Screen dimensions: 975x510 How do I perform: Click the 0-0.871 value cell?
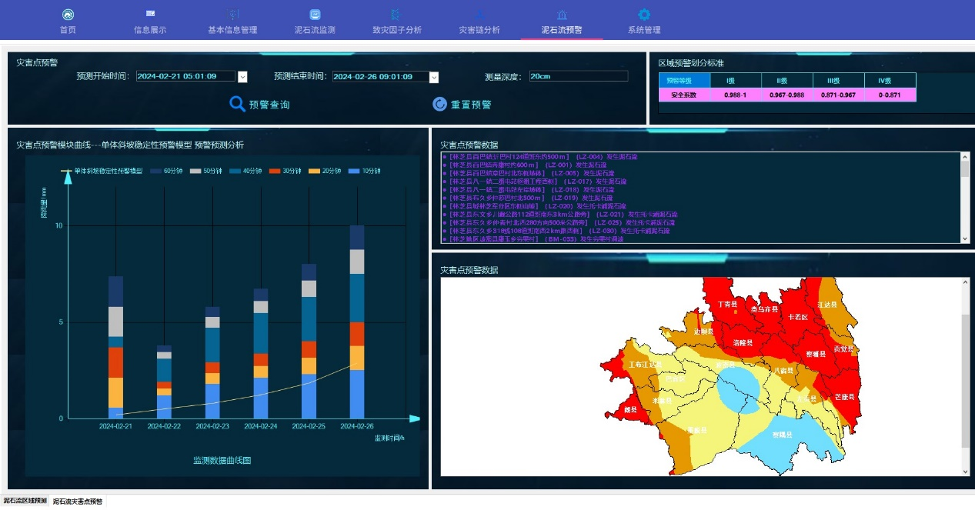(890, 95)
